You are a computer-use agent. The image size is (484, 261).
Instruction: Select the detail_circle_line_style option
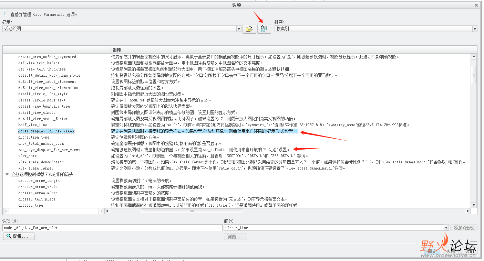pos(43,94)
